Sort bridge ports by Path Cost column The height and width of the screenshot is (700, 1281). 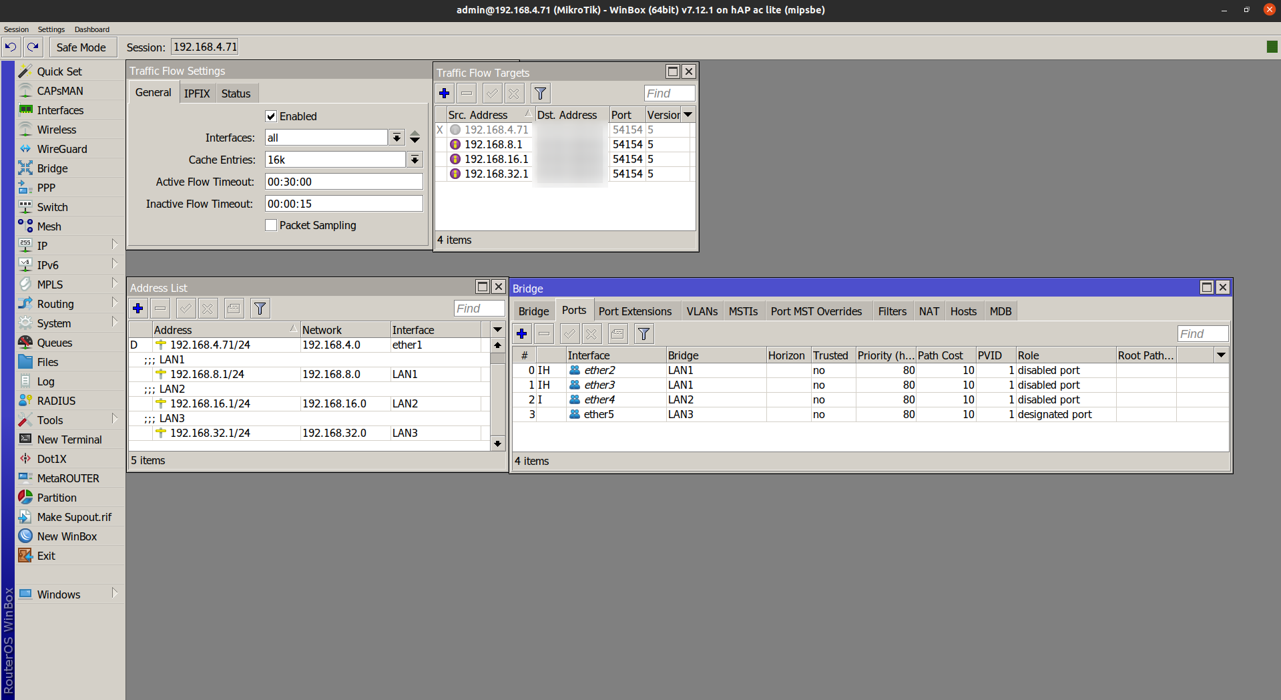point(945,355)
